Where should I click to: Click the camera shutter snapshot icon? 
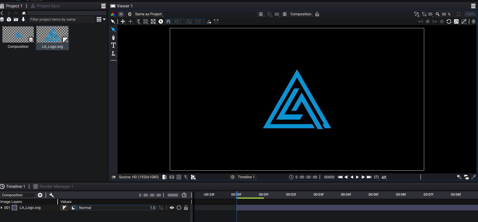pyautogui.click(x=121, y=14)
